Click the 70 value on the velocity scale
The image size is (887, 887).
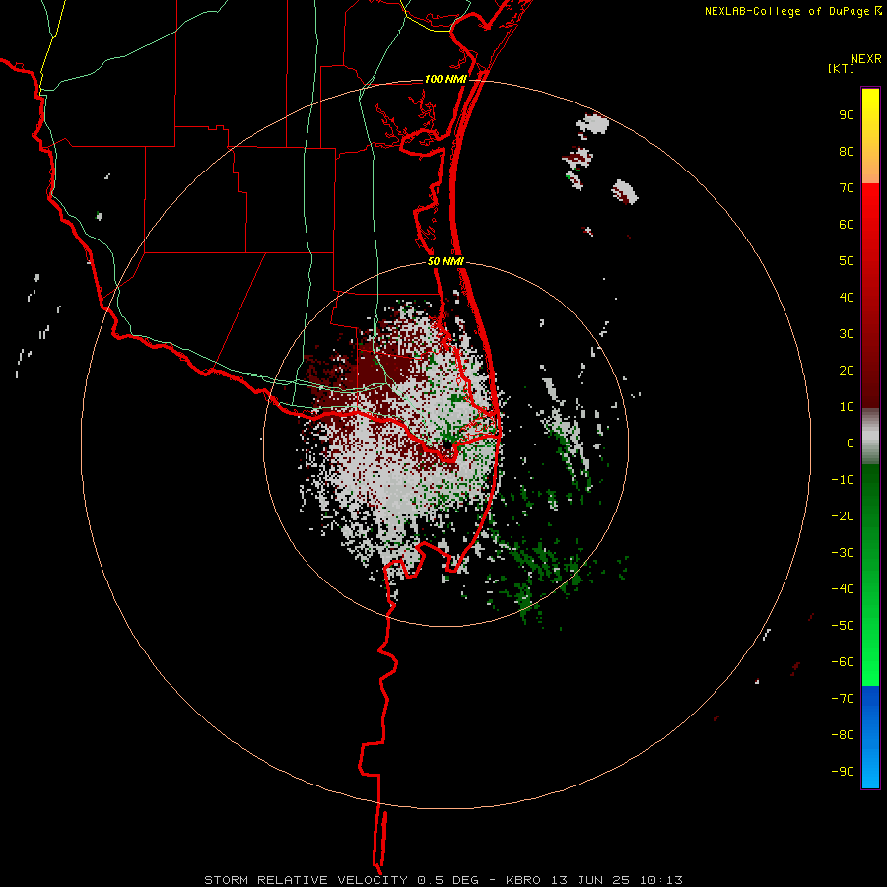click(x=847, y=188)
